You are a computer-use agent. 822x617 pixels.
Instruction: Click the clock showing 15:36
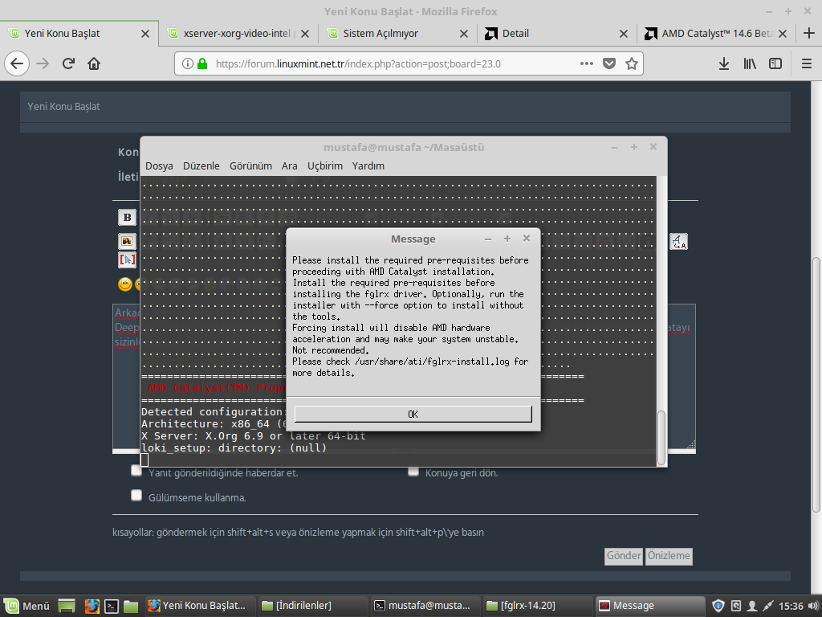coord(791,606)
